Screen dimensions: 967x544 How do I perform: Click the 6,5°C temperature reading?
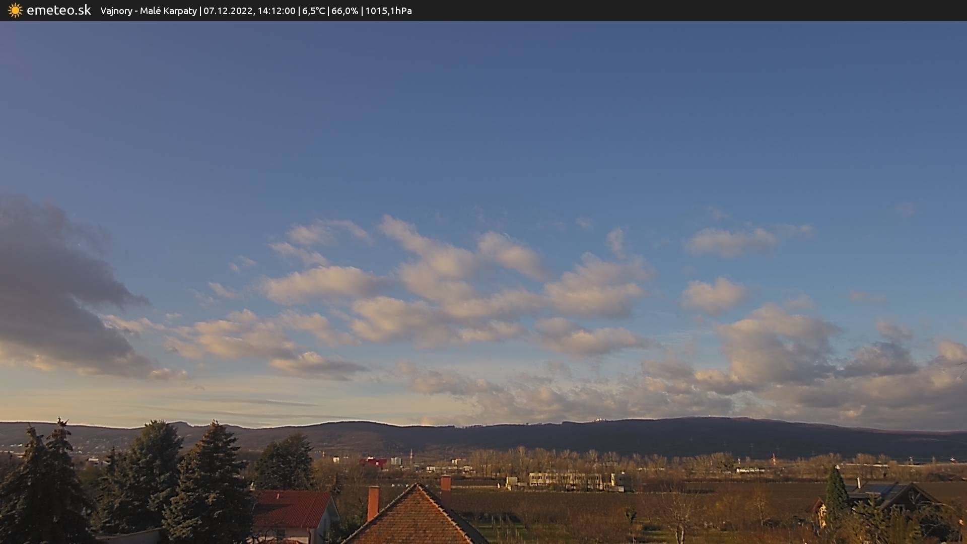click(314, 11)
